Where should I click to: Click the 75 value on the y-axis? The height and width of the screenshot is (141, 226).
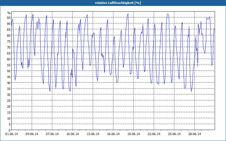(x=9, y=41)
